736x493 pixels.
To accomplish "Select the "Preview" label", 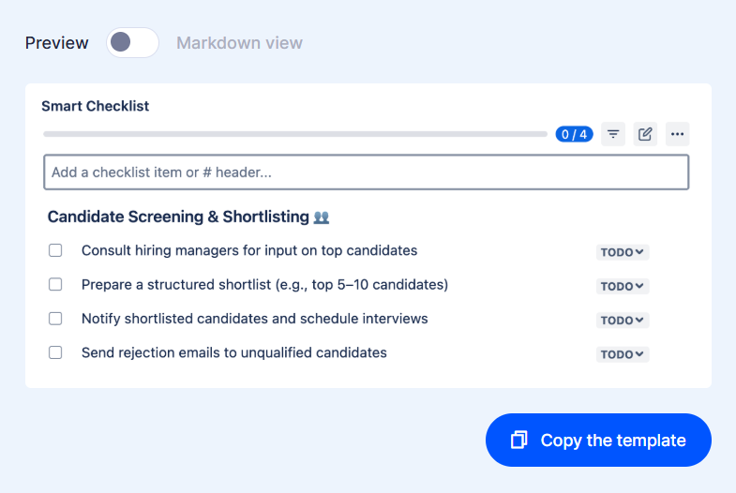I will pyautogui.click(x=57, y=43).
